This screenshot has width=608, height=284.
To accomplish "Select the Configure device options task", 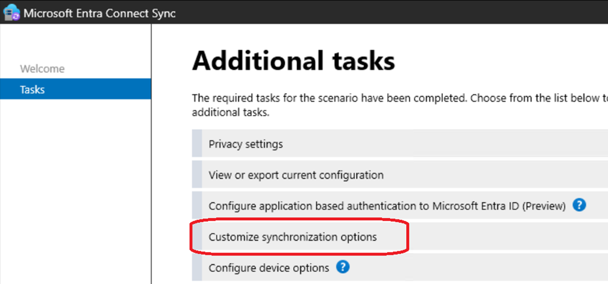I will (268, 267).
